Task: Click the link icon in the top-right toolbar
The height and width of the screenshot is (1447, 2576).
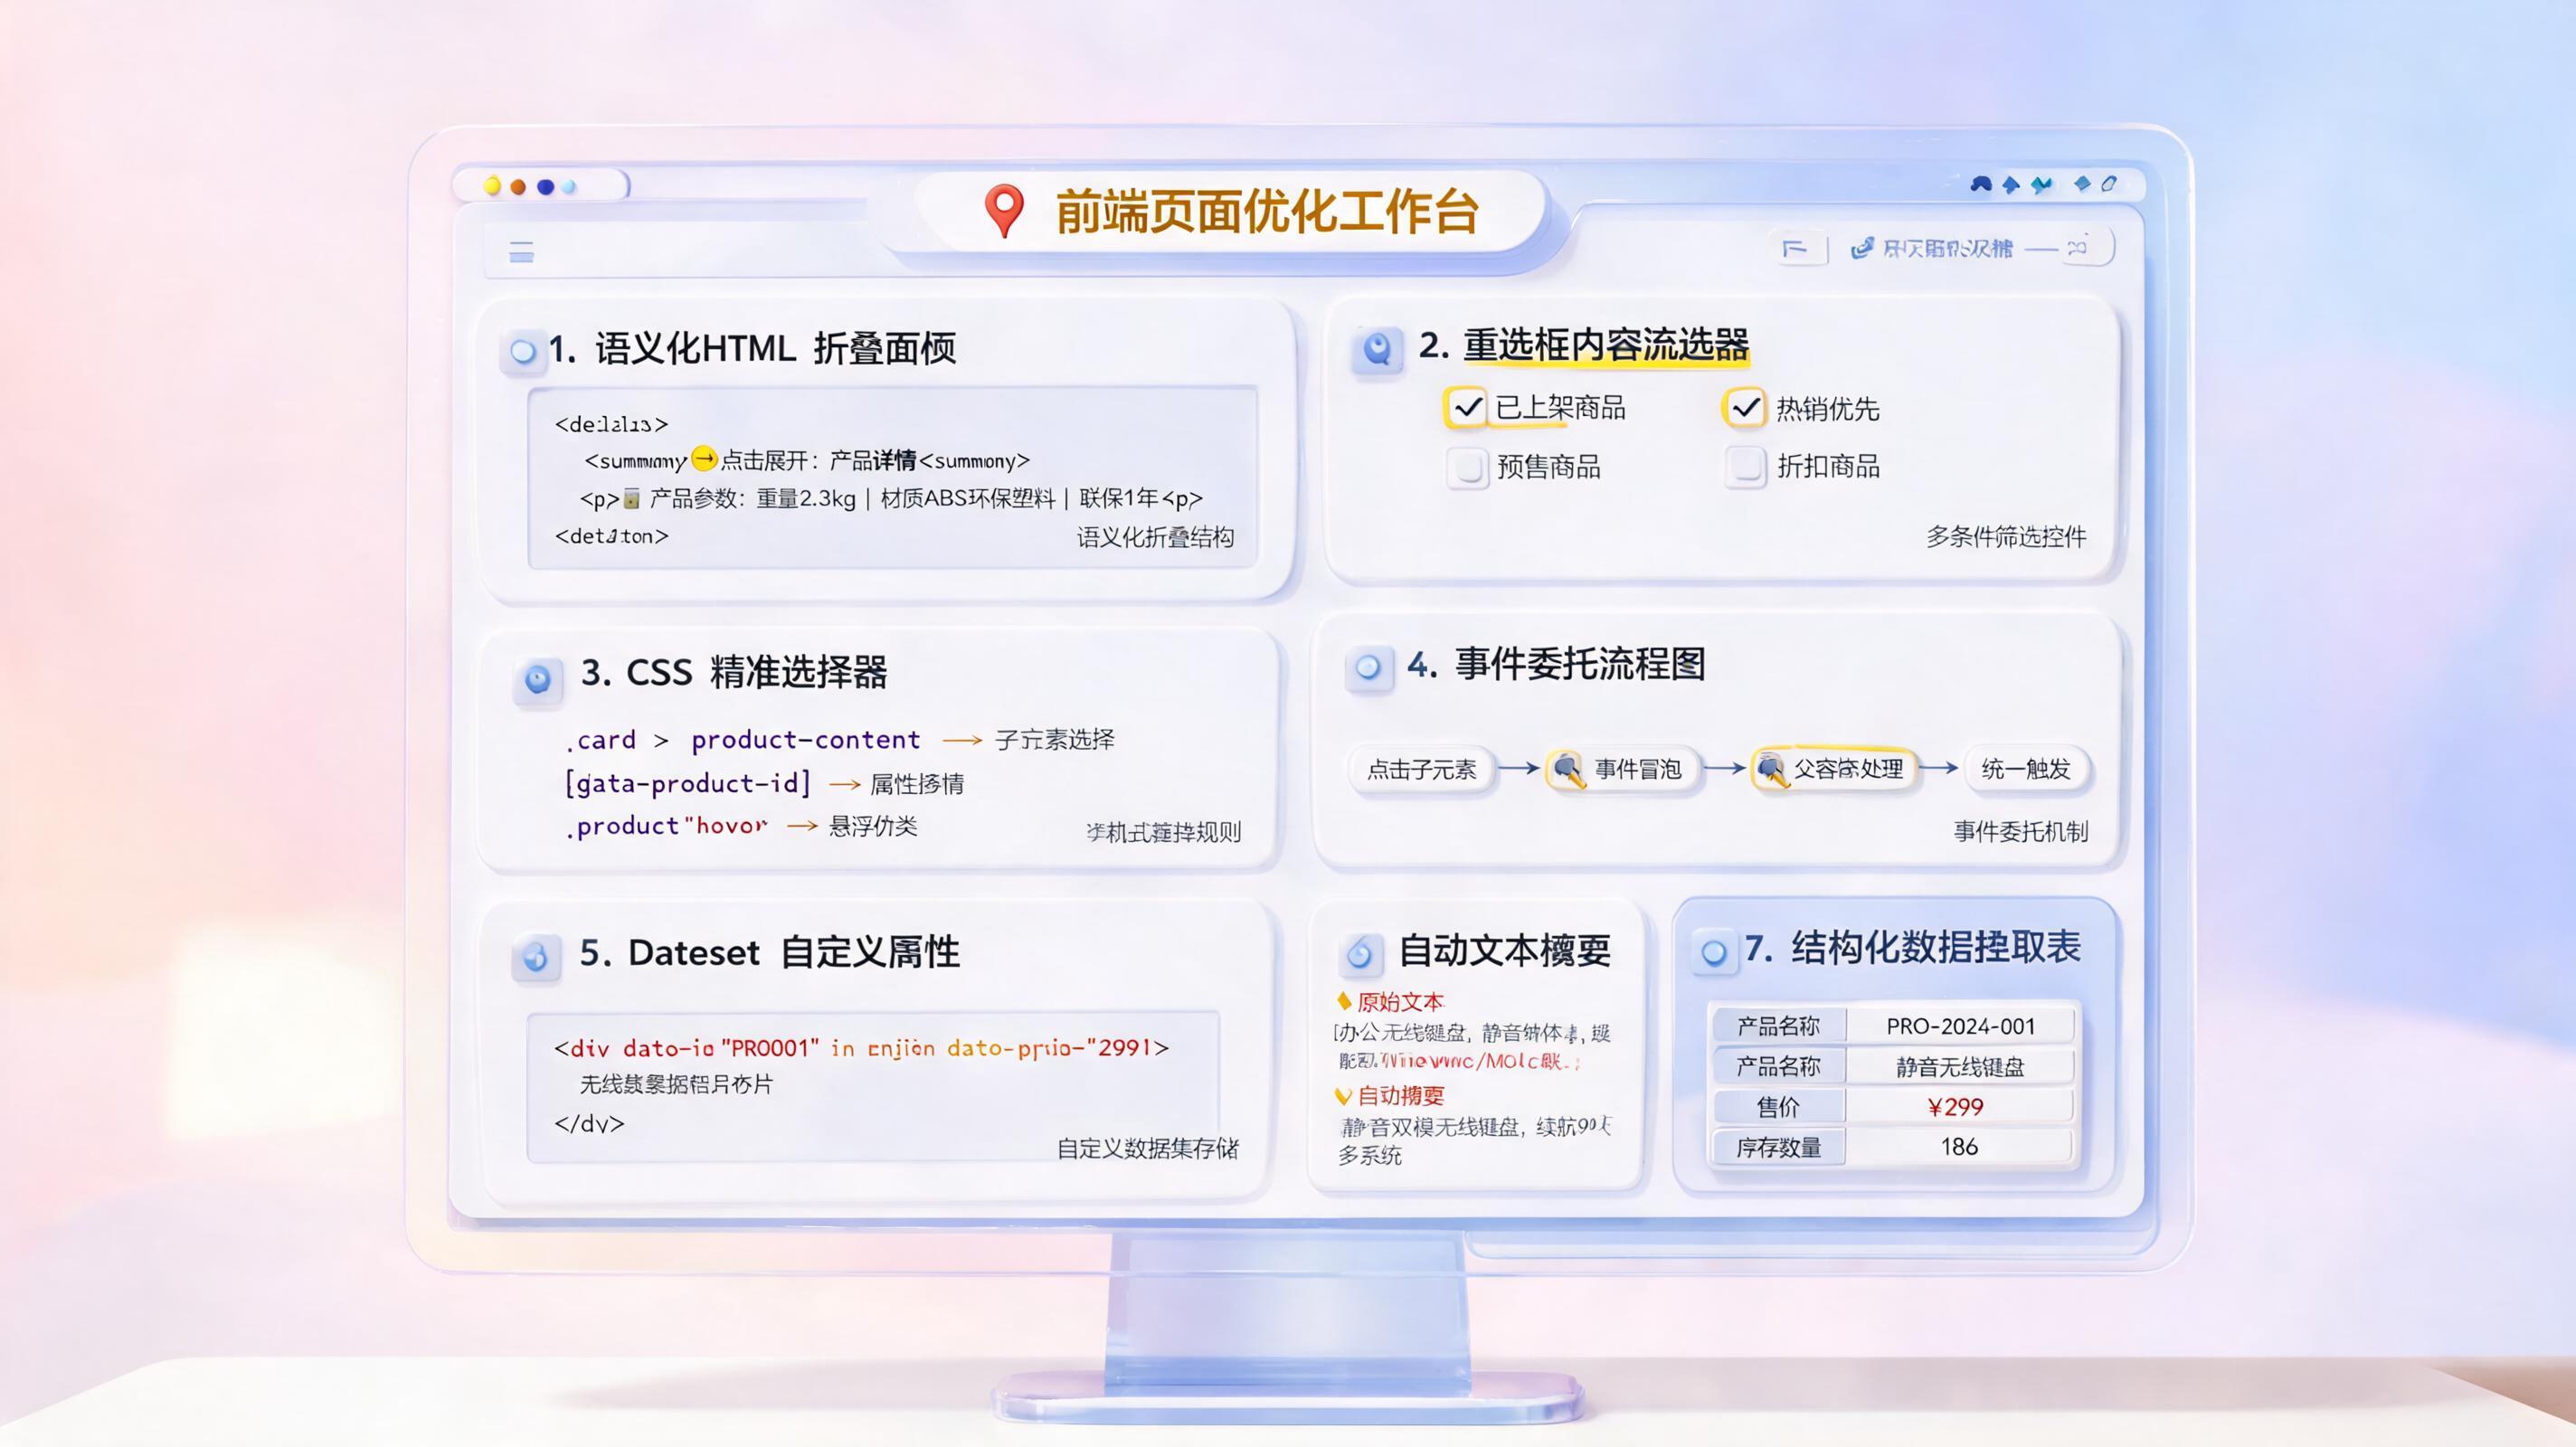Action: pos(1861,248)
